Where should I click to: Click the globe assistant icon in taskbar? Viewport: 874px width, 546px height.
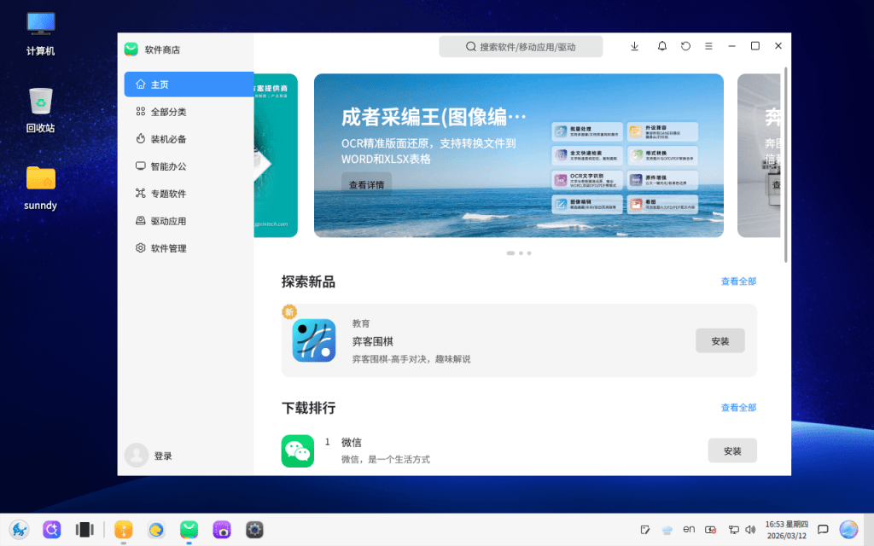[848, 529]
